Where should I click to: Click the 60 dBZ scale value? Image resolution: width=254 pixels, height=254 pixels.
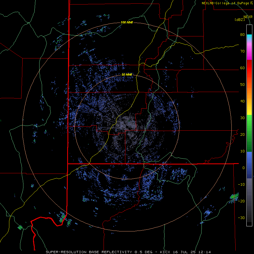pos(242,68)
